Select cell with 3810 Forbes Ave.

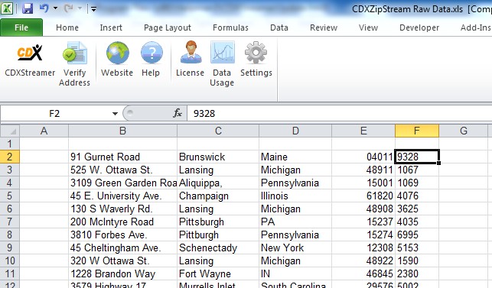[122, 235]
